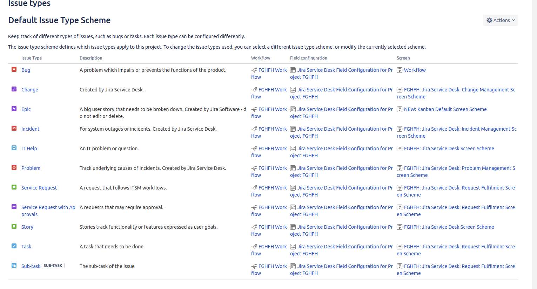This screenshot has height=289, width=537.
Task: Open the Service Request with Approvals link
Action: point(48,211)
